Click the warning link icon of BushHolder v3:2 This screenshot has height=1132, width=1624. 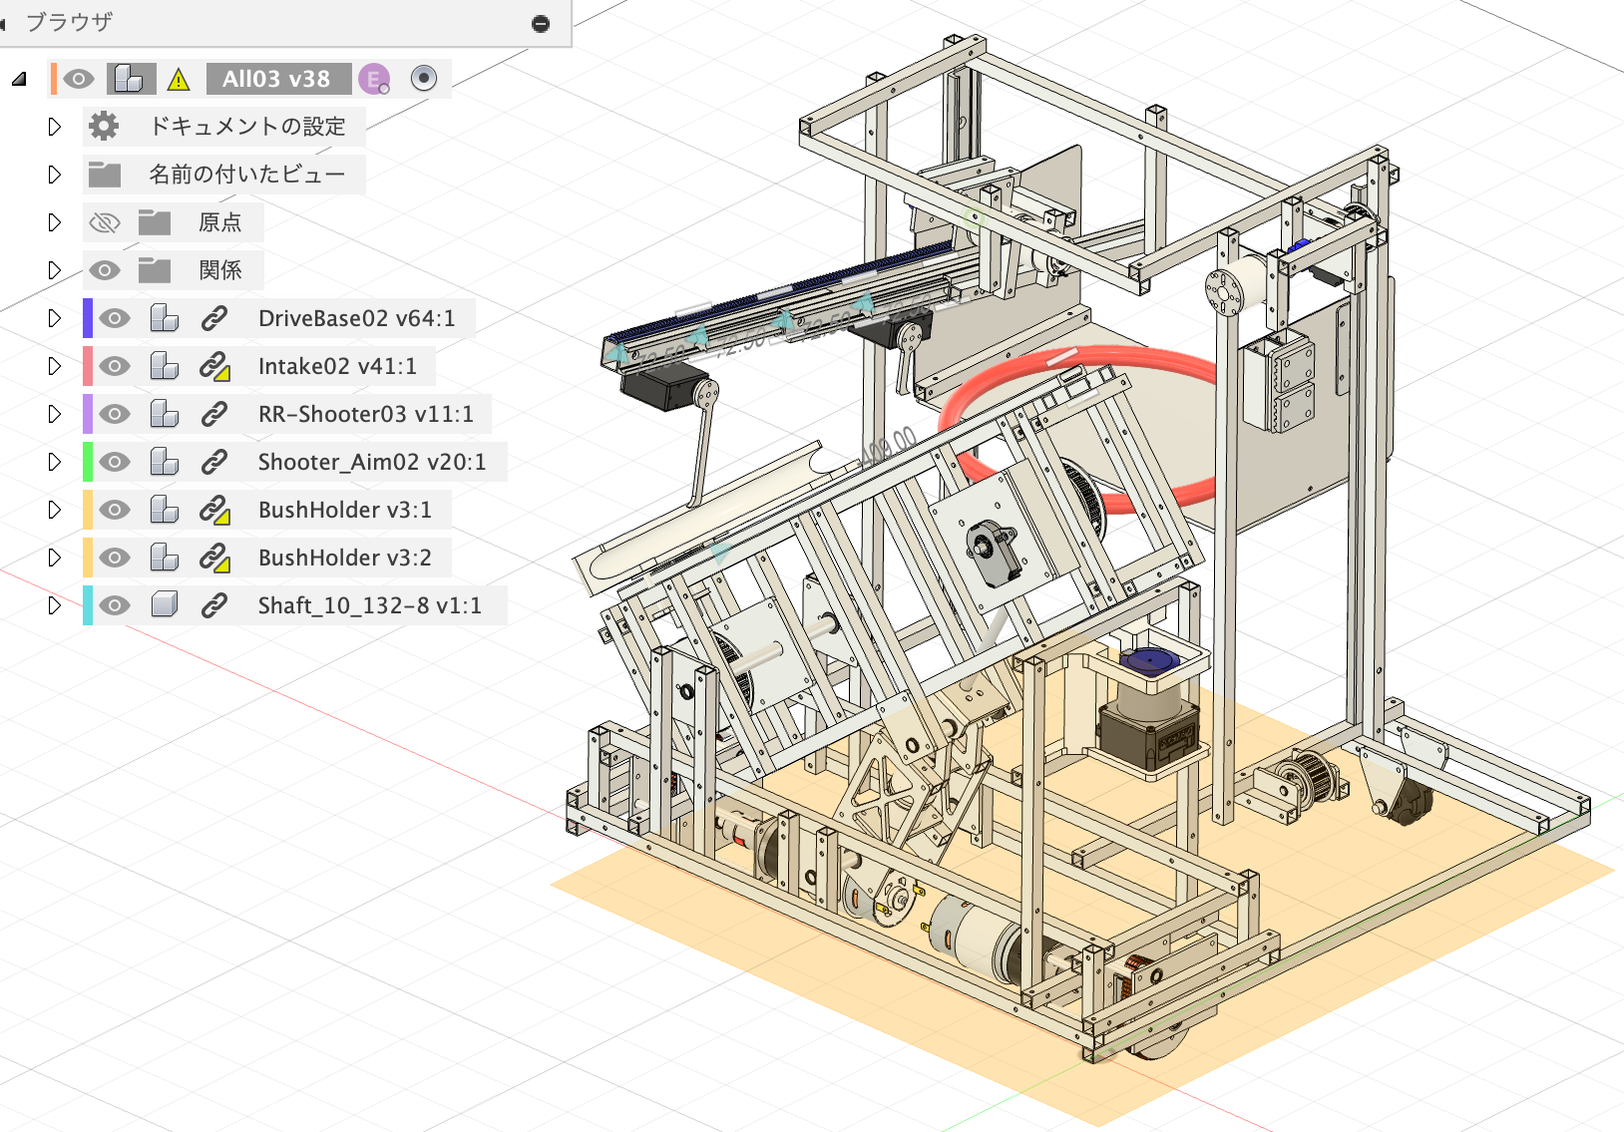pyautogui.click(x=214, y=558)
